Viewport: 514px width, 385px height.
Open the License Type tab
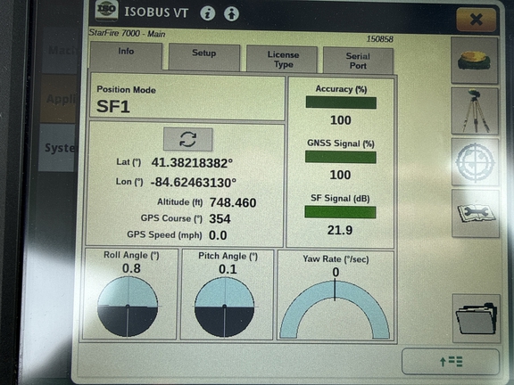click(x=282, y=59)
